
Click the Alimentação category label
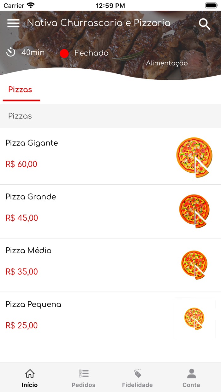(x=166, y=63)
